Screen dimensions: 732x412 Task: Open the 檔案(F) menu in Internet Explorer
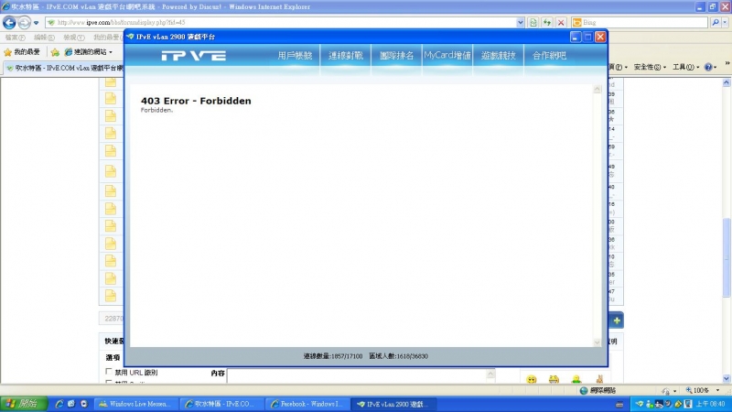(x=15, y=38)
